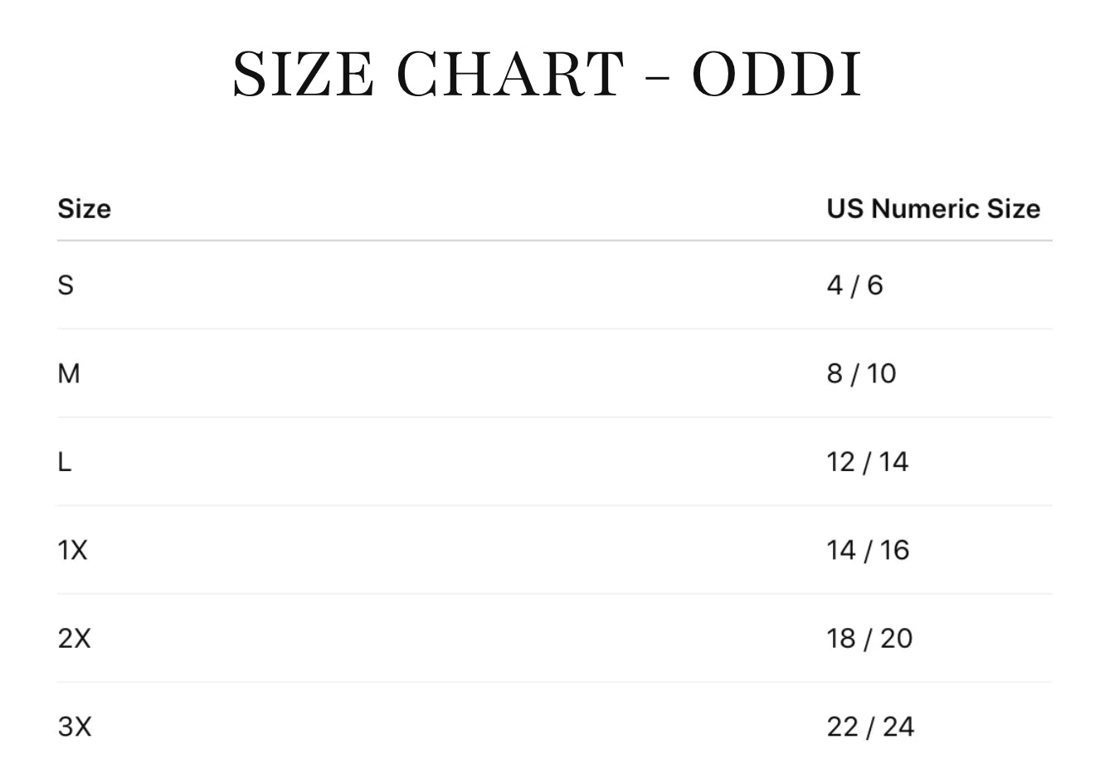Click the number 10 in the M row
The width and height of the screenshot is (1095, 783).
tap(881, 374)
